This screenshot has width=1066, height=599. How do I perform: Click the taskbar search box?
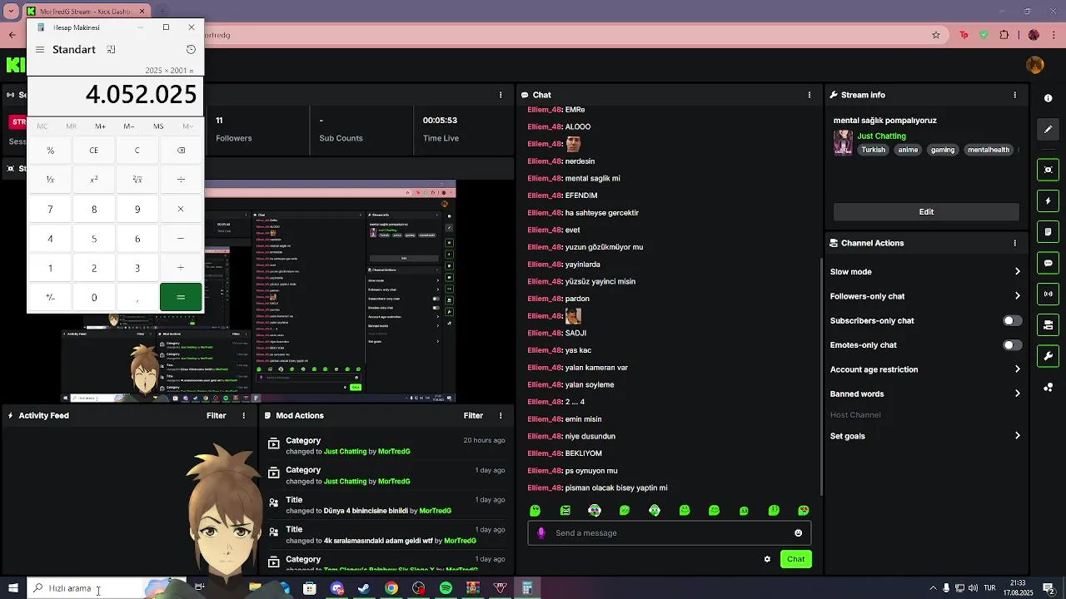pyautogui.click(x=107, y=588)
